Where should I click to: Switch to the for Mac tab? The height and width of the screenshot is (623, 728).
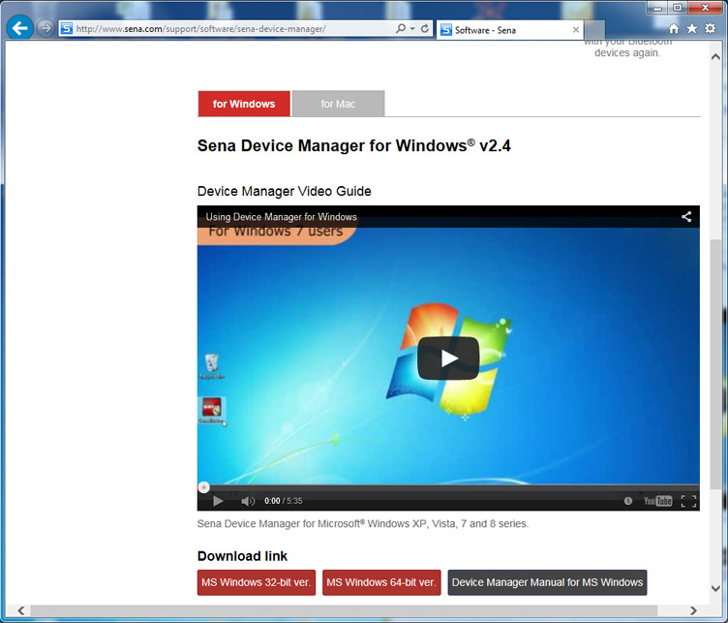[338, 104]
